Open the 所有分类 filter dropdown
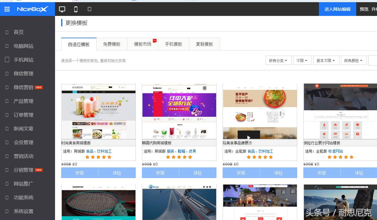The image size is (377, 220). click(x=278, y=60)
